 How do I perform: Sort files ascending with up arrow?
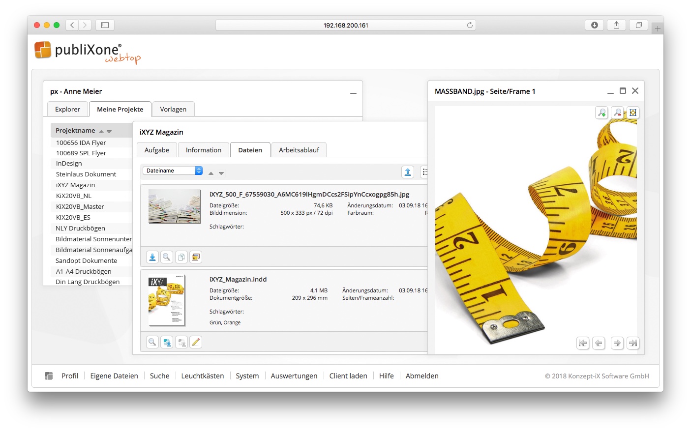pyautogui.click(x=211, y=173)
